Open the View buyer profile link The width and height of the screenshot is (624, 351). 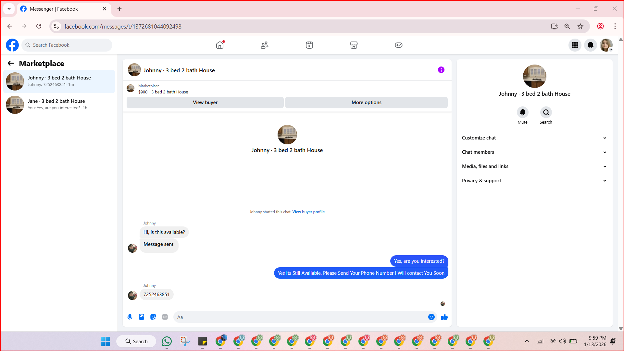(308, 212)
